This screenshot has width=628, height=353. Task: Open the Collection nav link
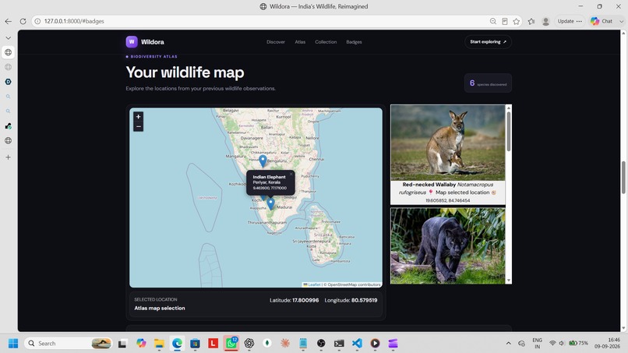(326, 41)
